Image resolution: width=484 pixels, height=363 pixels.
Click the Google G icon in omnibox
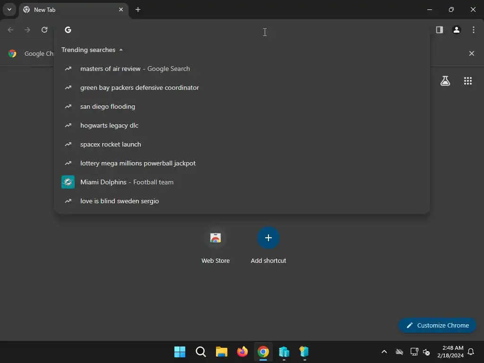[x=68, y=30]
